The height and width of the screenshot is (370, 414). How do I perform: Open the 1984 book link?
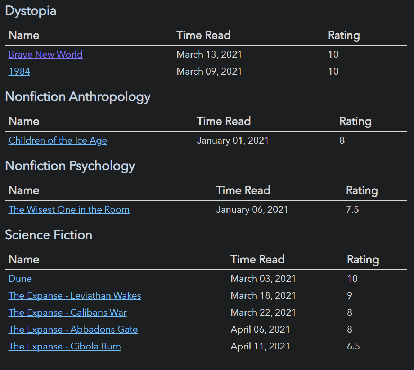[19, 71]
